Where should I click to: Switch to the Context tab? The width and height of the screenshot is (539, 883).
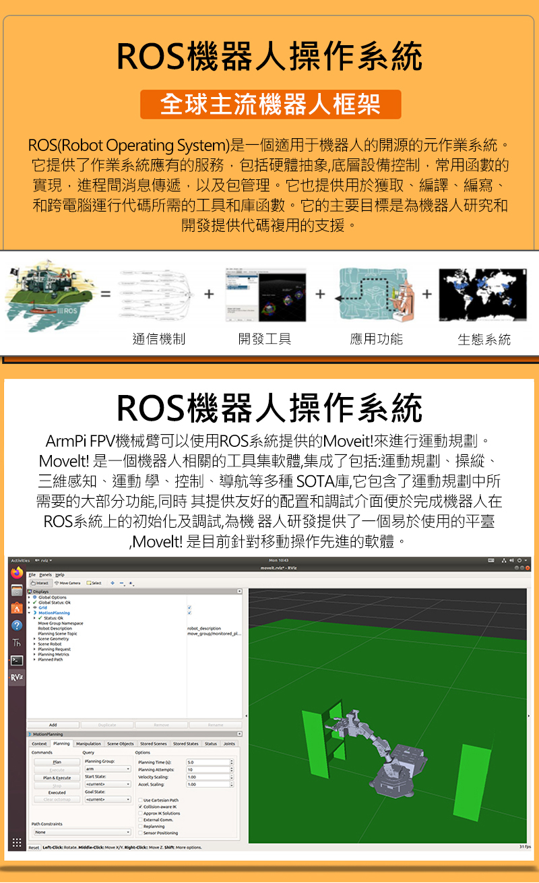[x=39, y=743]
